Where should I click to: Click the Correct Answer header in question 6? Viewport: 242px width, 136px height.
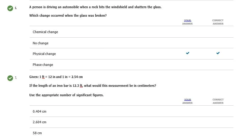click(218, 22)
